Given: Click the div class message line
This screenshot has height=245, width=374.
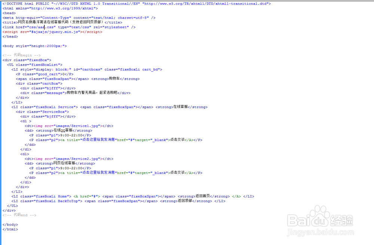Looking at the screenshot, I should pyautogui.click(x=76, y=93).
